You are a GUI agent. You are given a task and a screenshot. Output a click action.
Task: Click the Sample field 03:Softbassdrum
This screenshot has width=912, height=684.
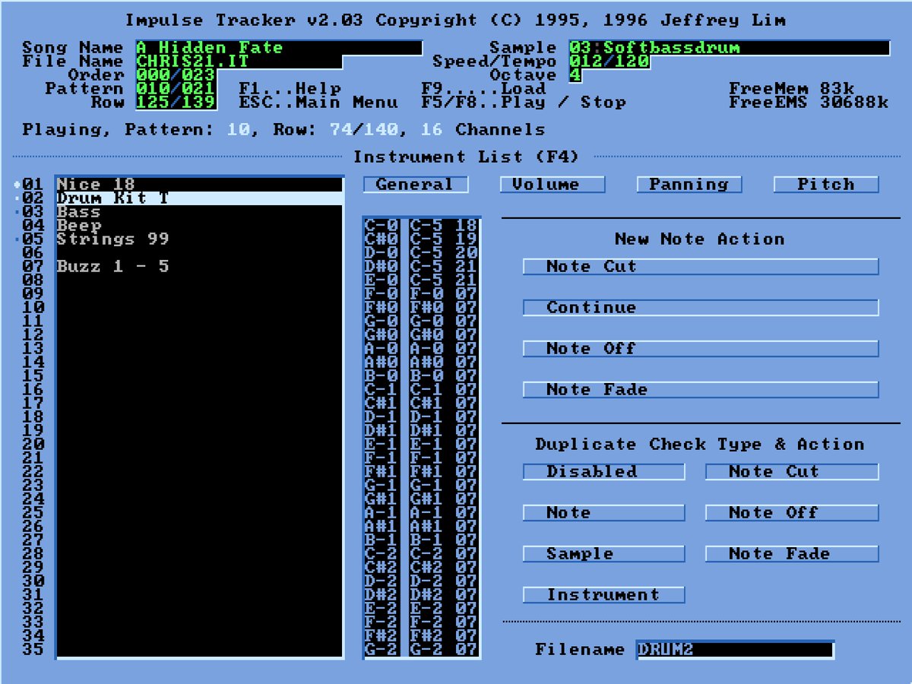730,48
